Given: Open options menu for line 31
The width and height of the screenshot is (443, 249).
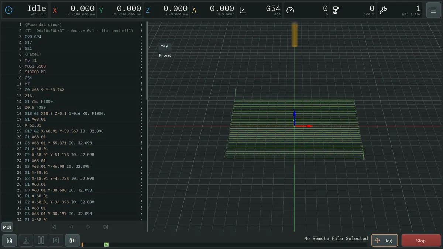Looking at the screenshot, I should pyautogui.click(x=141, y=202).
